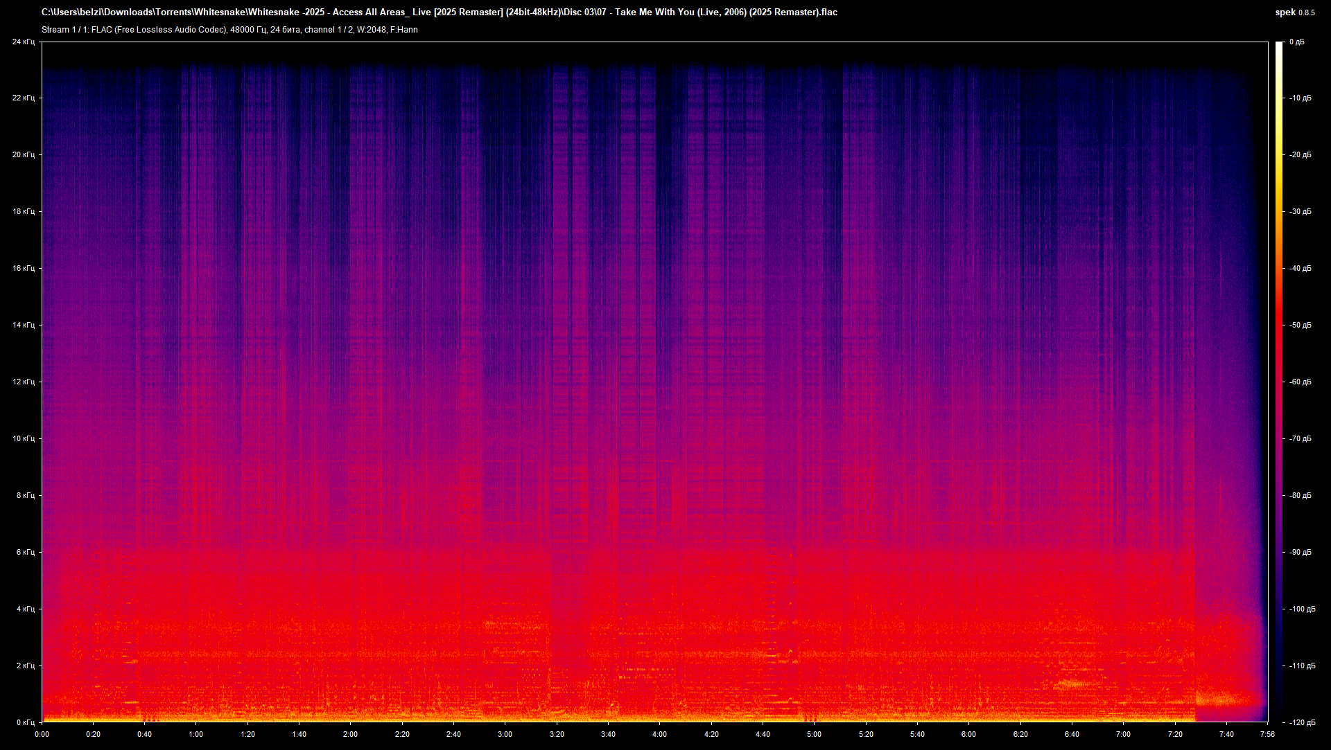The height and width of the screenshot is (750, 1331).
Task: Click the 0:00 start time label
Action: click(x=42, y=734)
